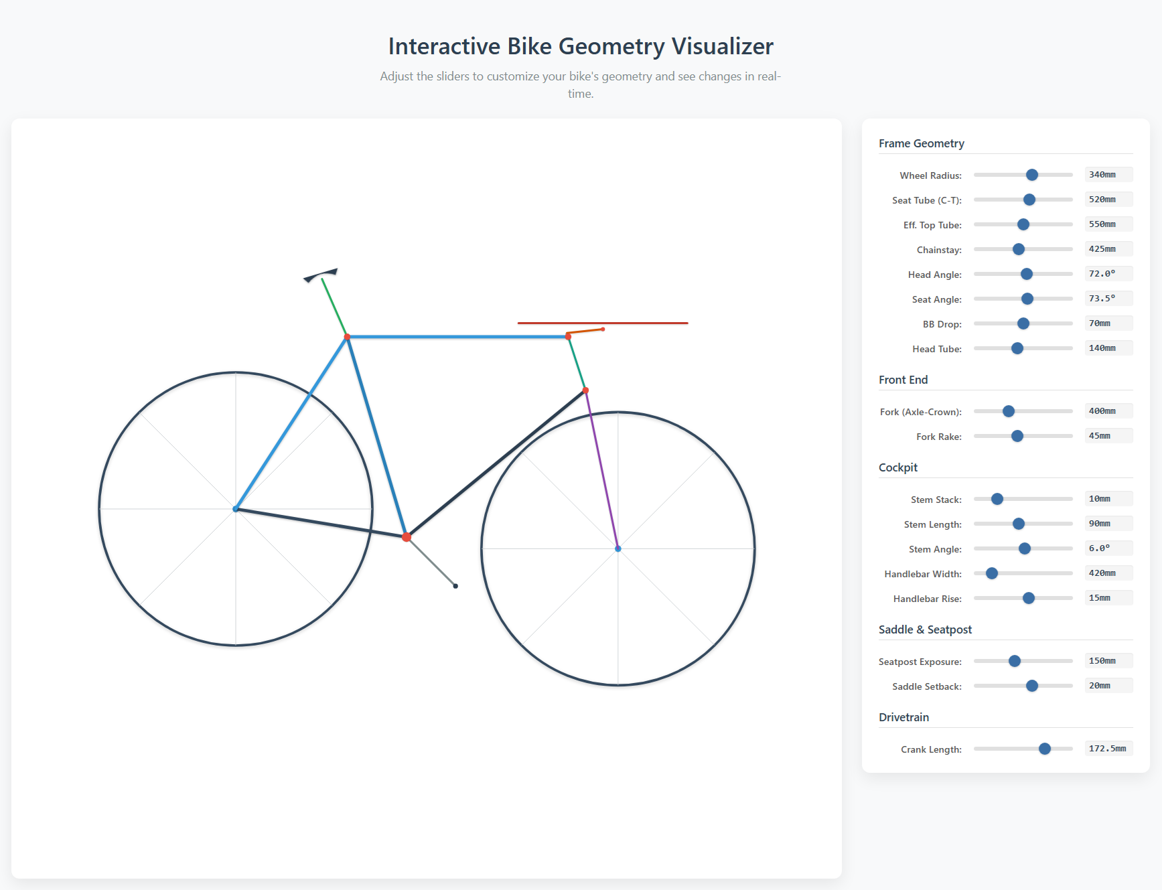Click the Eff. Top Tube slider handle
Image resolution: width=1162 pixels, height=890 pixels.
(x=1023, y=224)
